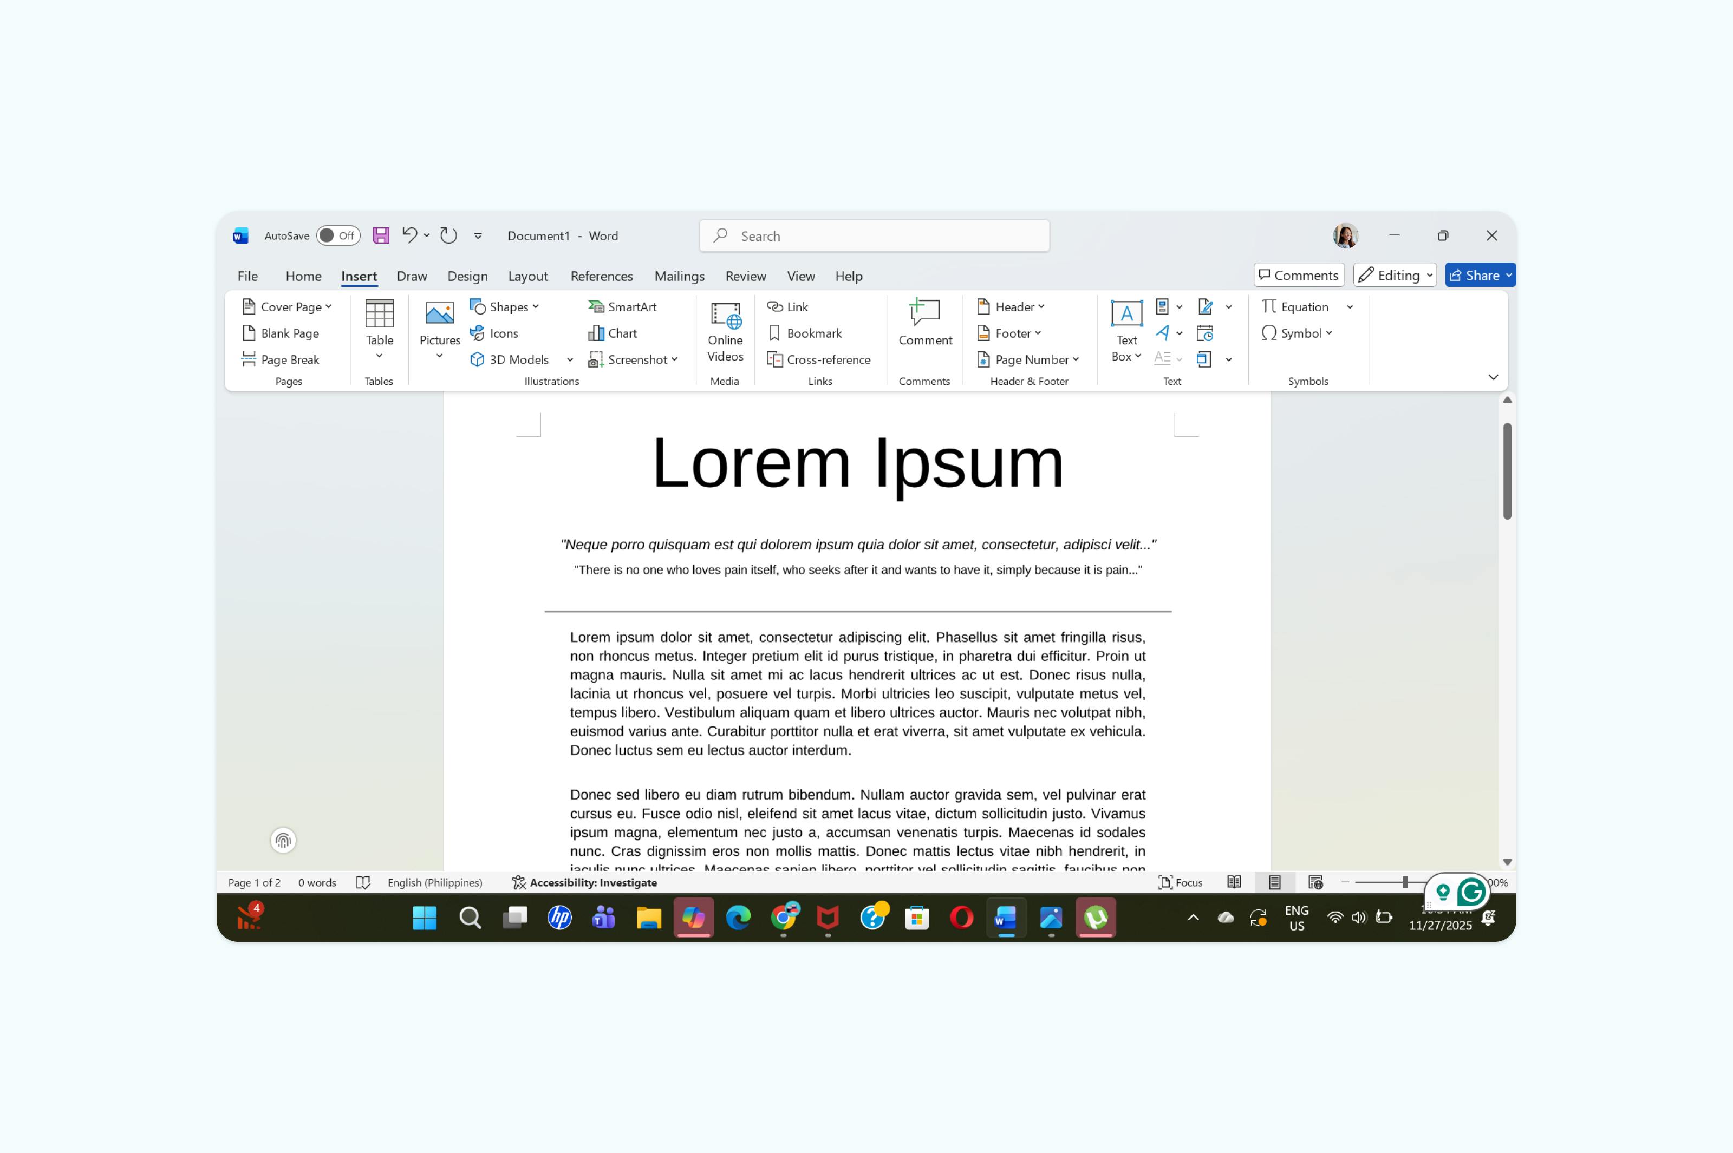Insert Online Videos
Viewport: 1733px width, 1153px height.
click(x=725, y=331)
